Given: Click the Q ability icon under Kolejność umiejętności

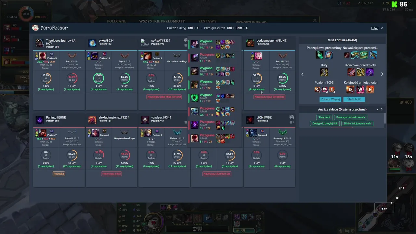Looking at the screenshot, I should [x=350, y=89].
